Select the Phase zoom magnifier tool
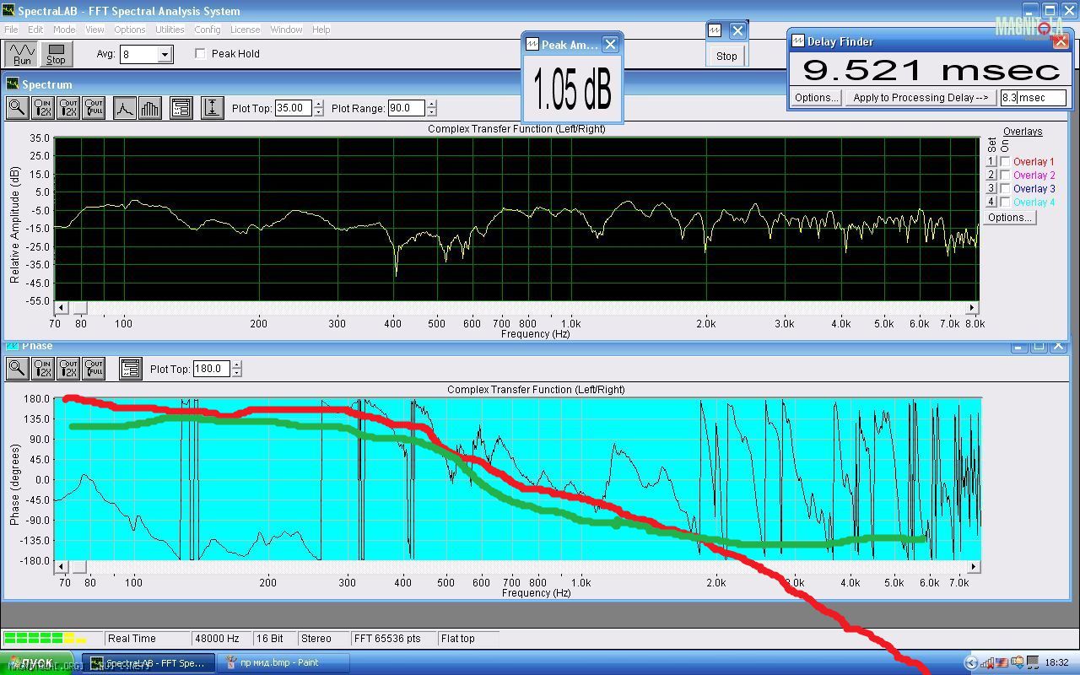Screen dimensions: 1080x675 17,369
